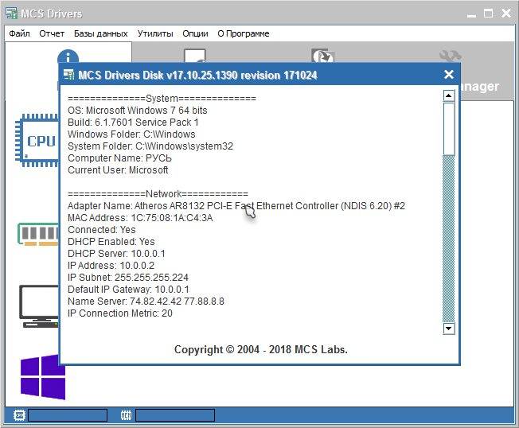This screenshot has height=428, width=519.
Task: Open the Базы данных menu
Action: [100, 33]
